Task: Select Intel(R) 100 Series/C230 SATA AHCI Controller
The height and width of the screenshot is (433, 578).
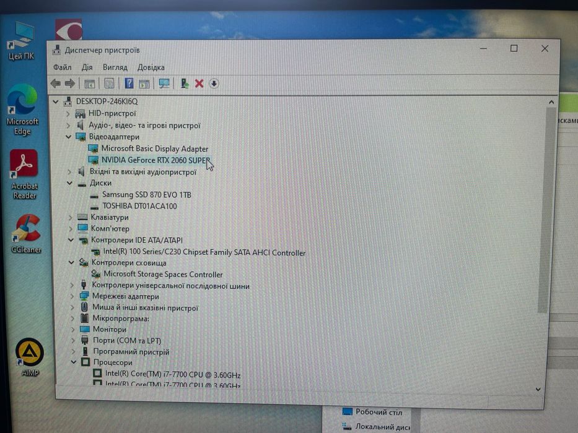Action: 204,252
